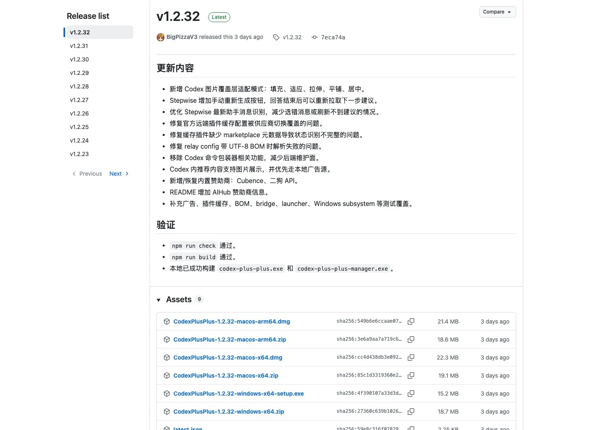Copy sha256 hash for macos-arm64.zip
This screenshot has width=590, height=430.
(411, 339)
